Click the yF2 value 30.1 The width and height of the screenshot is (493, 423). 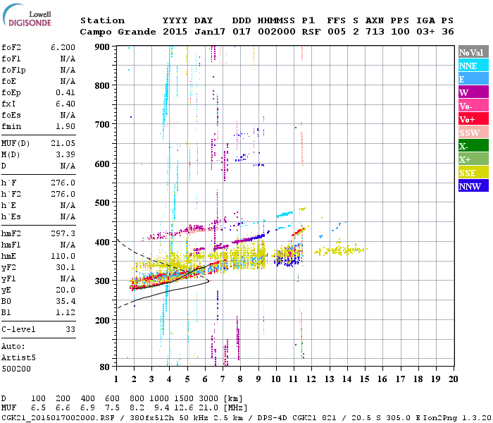pyautogui.click(x=65, y=267)
